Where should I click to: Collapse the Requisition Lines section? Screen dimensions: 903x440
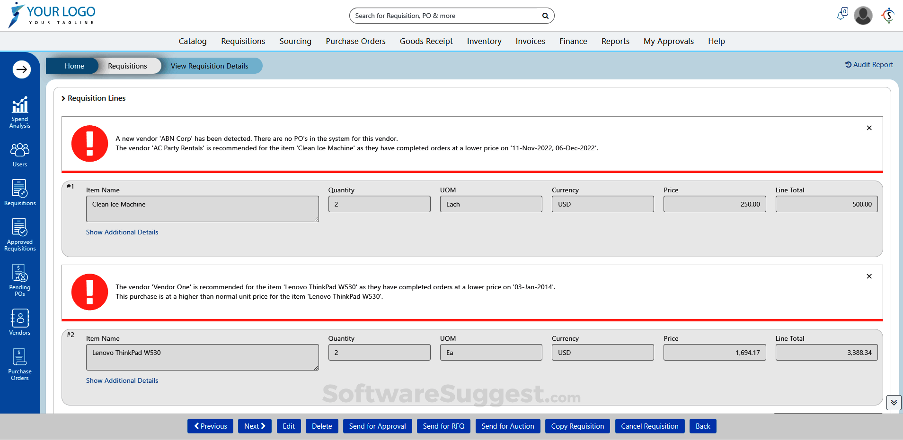tap(63, 98)
